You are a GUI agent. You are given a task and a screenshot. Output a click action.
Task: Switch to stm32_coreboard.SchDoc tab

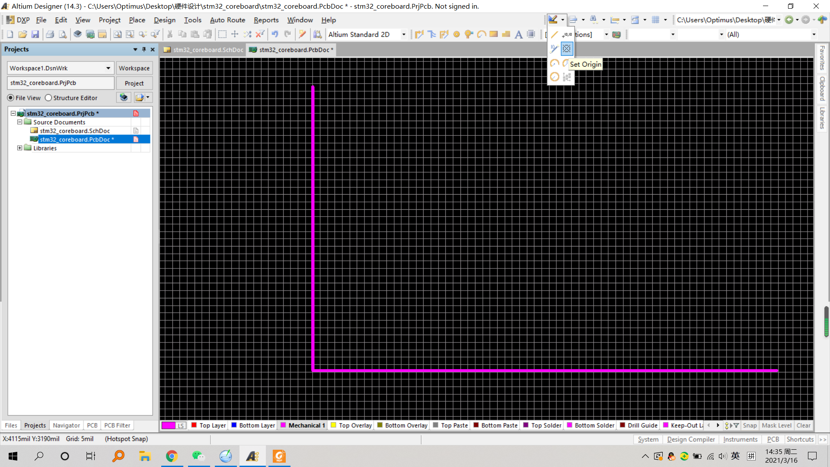(x=204, y=50)
